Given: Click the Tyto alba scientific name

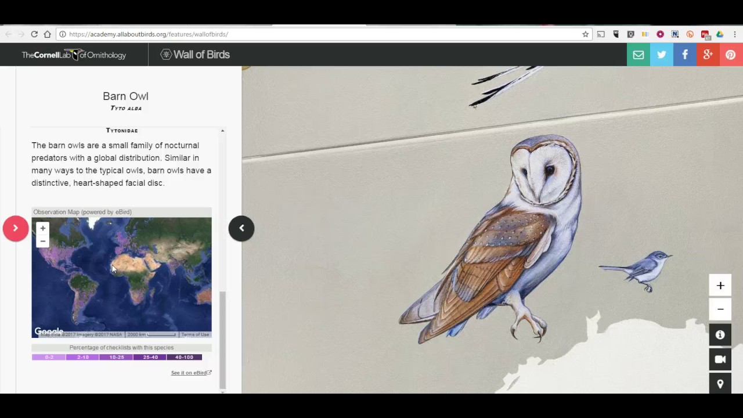Looking at the screenshot, I should point(126,108).
